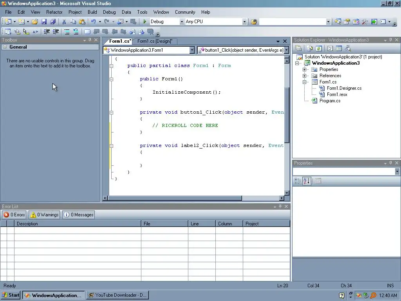Click View Class Diagram icon in Solution Explorer
This screenshot has height=301, width=401.
[348, 48]
